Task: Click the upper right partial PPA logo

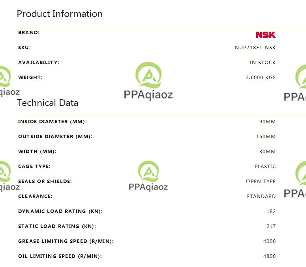Action: coord(295,83)
